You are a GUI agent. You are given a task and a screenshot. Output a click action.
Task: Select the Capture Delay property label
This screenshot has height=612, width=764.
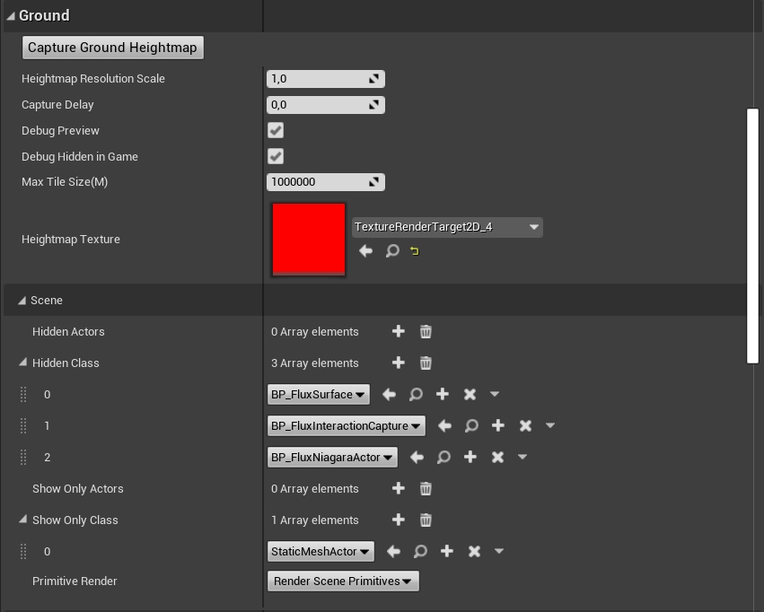pos(57,105)
